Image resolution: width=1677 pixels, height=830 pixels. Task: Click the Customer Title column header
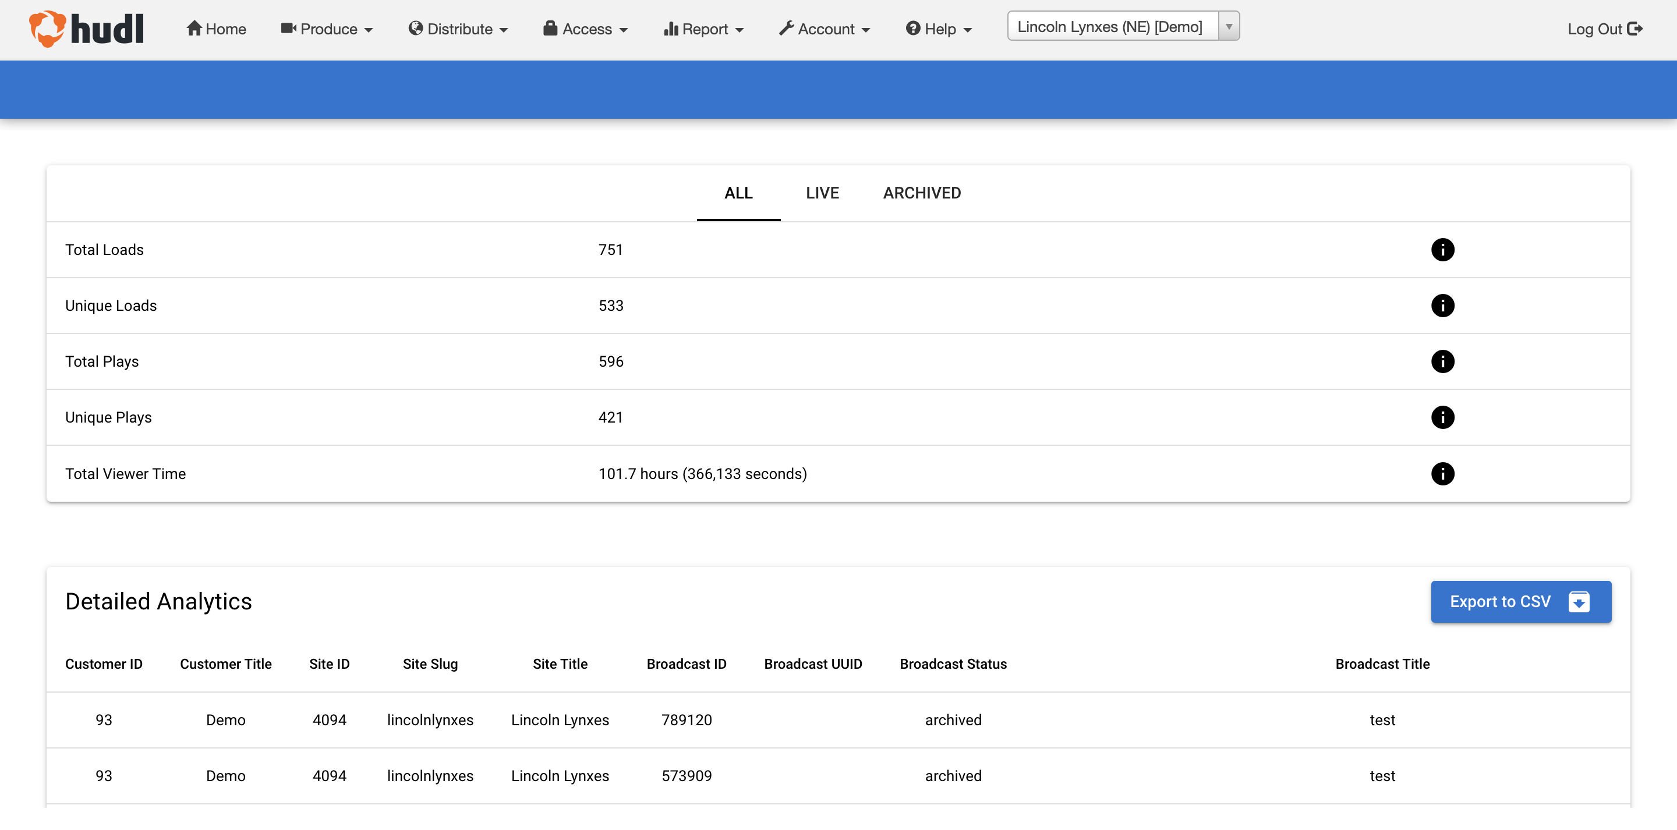tap(226, 664)
